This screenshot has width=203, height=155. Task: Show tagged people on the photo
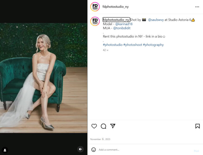5,150
